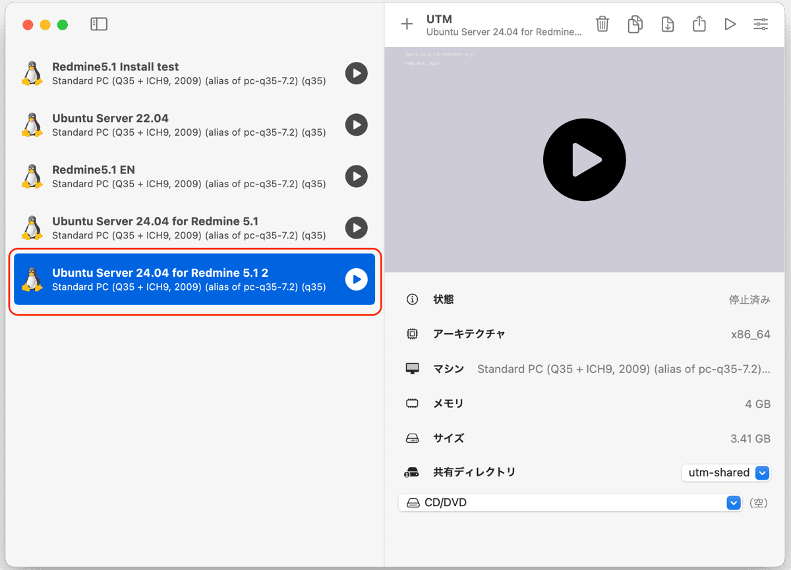Click the plus icon to create a new VM

[x=407, y=24]
